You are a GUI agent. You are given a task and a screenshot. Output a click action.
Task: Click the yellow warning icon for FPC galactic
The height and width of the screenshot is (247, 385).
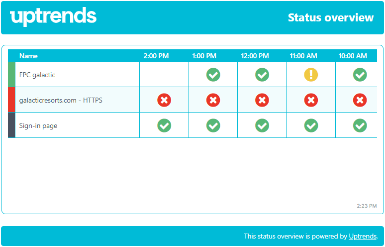click(311, 75)
